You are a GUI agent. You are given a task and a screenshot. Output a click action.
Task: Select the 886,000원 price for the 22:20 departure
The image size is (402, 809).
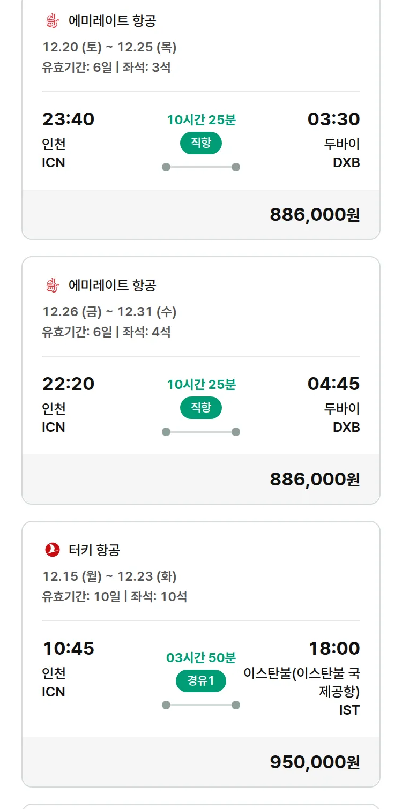tap(315, 479)
